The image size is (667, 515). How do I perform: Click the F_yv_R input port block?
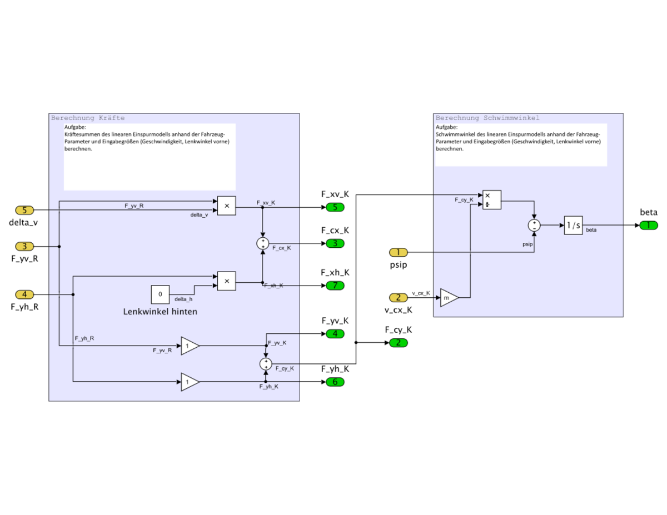click(24, 246)
